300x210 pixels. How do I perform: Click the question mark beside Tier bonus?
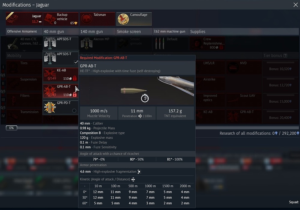click(285, 55)
